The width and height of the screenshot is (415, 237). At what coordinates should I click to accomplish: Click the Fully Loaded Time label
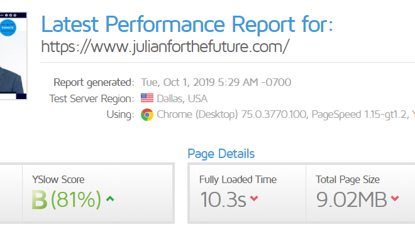(238, 179)
